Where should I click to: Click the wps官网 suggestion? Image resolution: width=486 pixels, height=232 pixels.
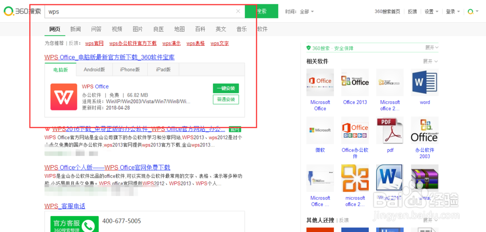point(94,43)
